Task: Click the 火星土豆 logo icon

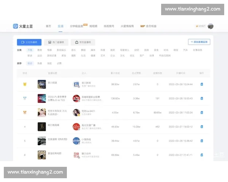Action: click(16, 26)
